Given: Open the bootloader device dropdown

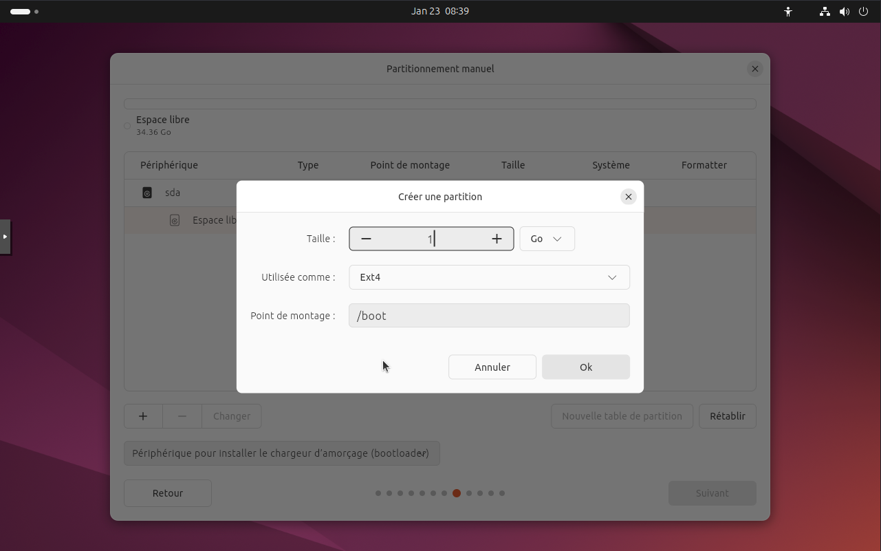Looking at the screenshot, I should [x=281, y=453].
